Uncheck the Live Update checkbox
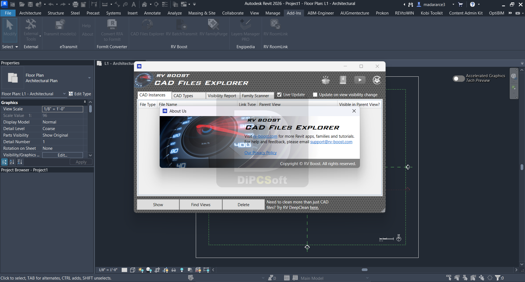Viewport: 525px width, 282px height. click(279, 95)
